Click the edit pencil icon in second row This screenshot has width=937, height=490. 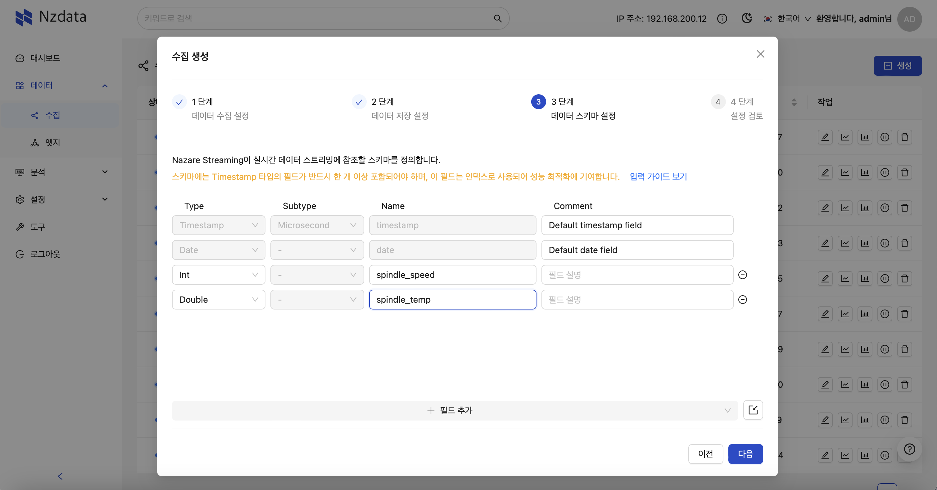click(825, 172)
